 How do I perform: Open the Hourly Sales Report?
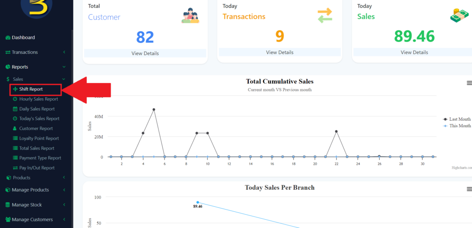[38, 99]
